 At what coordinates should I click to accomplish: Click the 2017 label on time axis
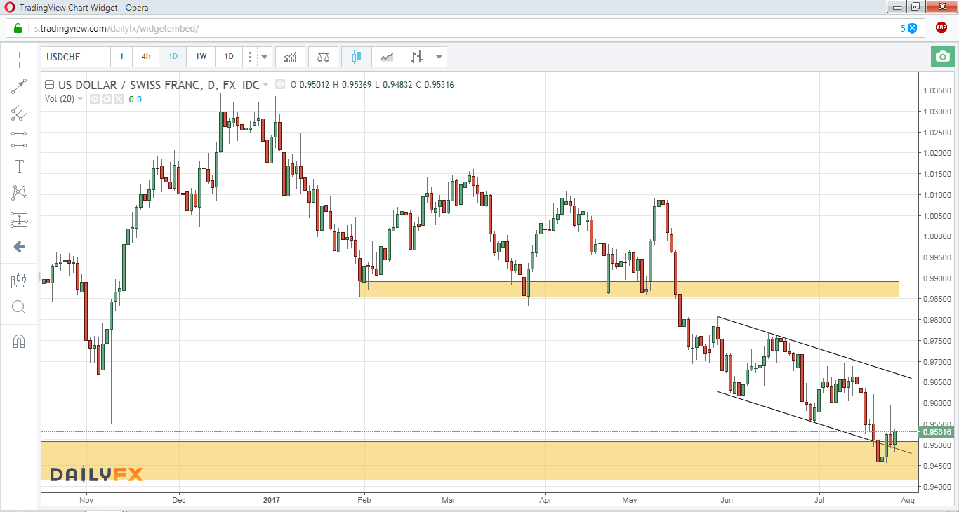pos(271,500)
